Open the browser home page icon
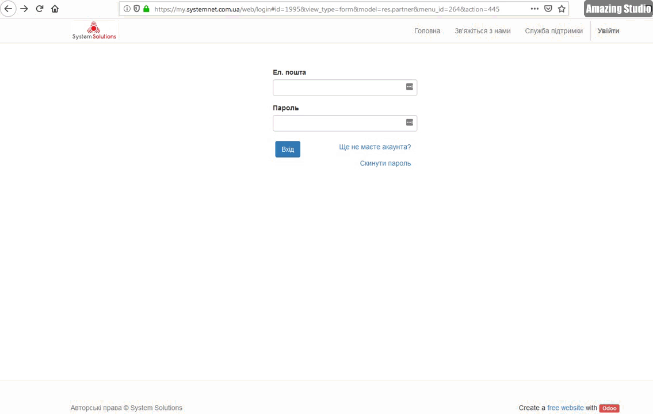 click(55, 9)
